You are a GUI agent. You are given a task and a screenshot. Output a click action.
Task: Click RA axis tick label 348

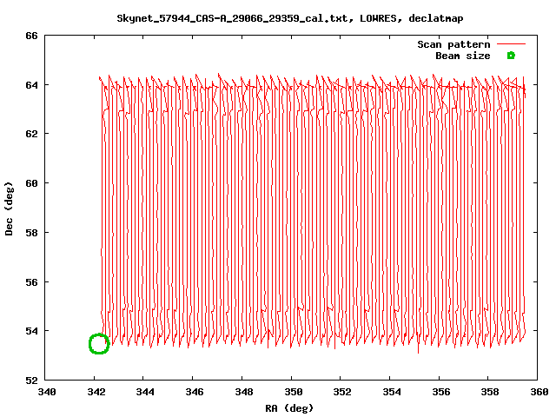244,392
